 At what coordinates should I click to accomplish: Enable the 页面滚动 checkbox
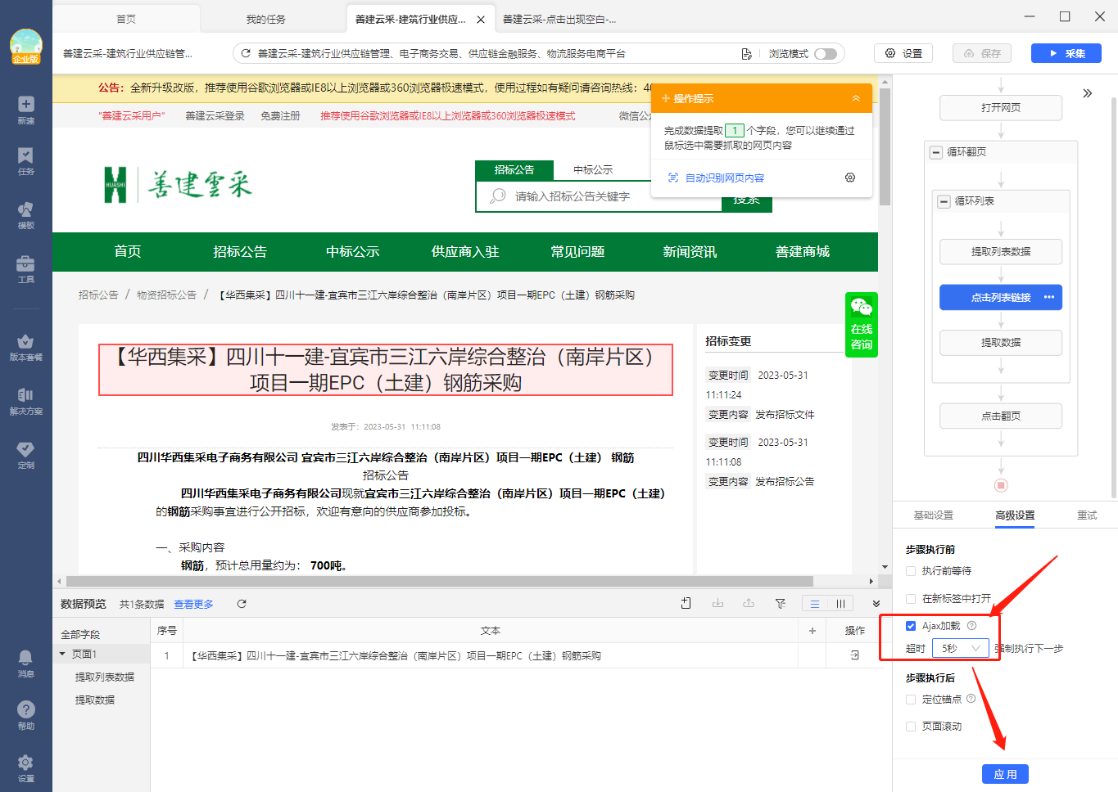click(911, 727)
